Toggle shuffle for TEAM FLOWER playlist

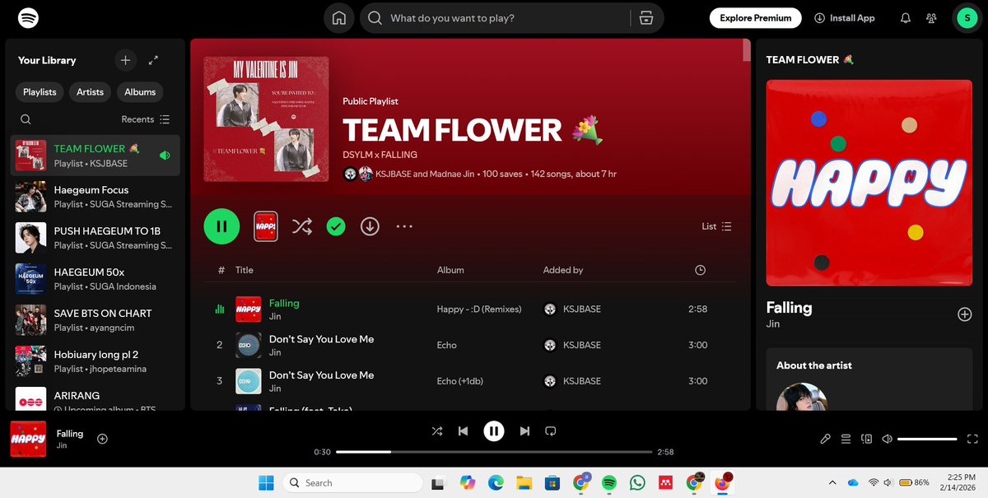[x=302, y=226]
